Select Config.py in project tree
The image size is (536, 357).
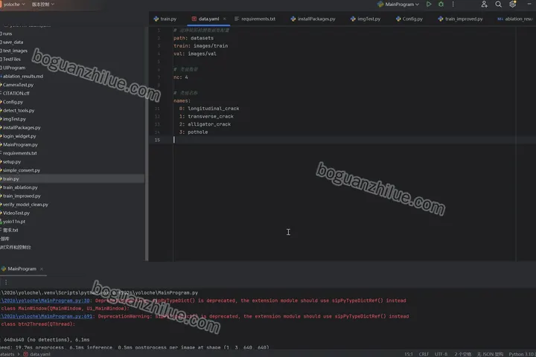click(x=12, y=102)
